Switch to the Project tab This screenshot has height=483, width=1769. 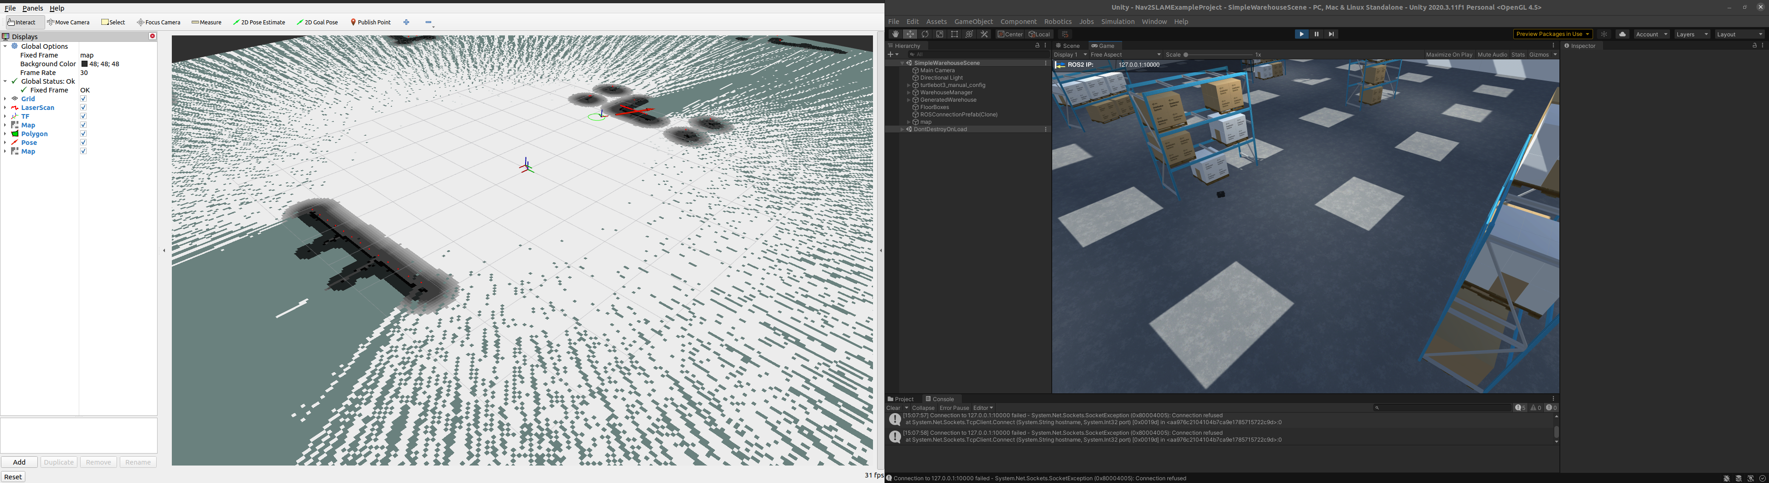click(901, 399)
